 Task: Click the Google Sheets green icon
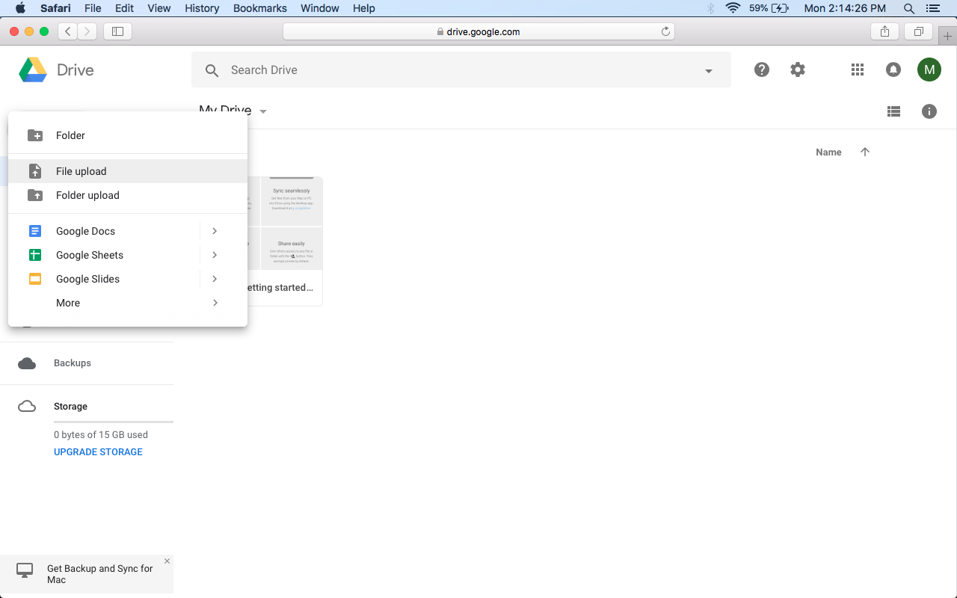pos(35,255)
